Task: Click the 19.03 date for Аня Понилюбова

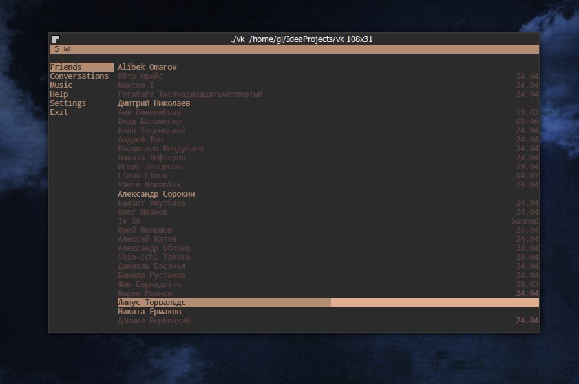Action: [527, 112]
